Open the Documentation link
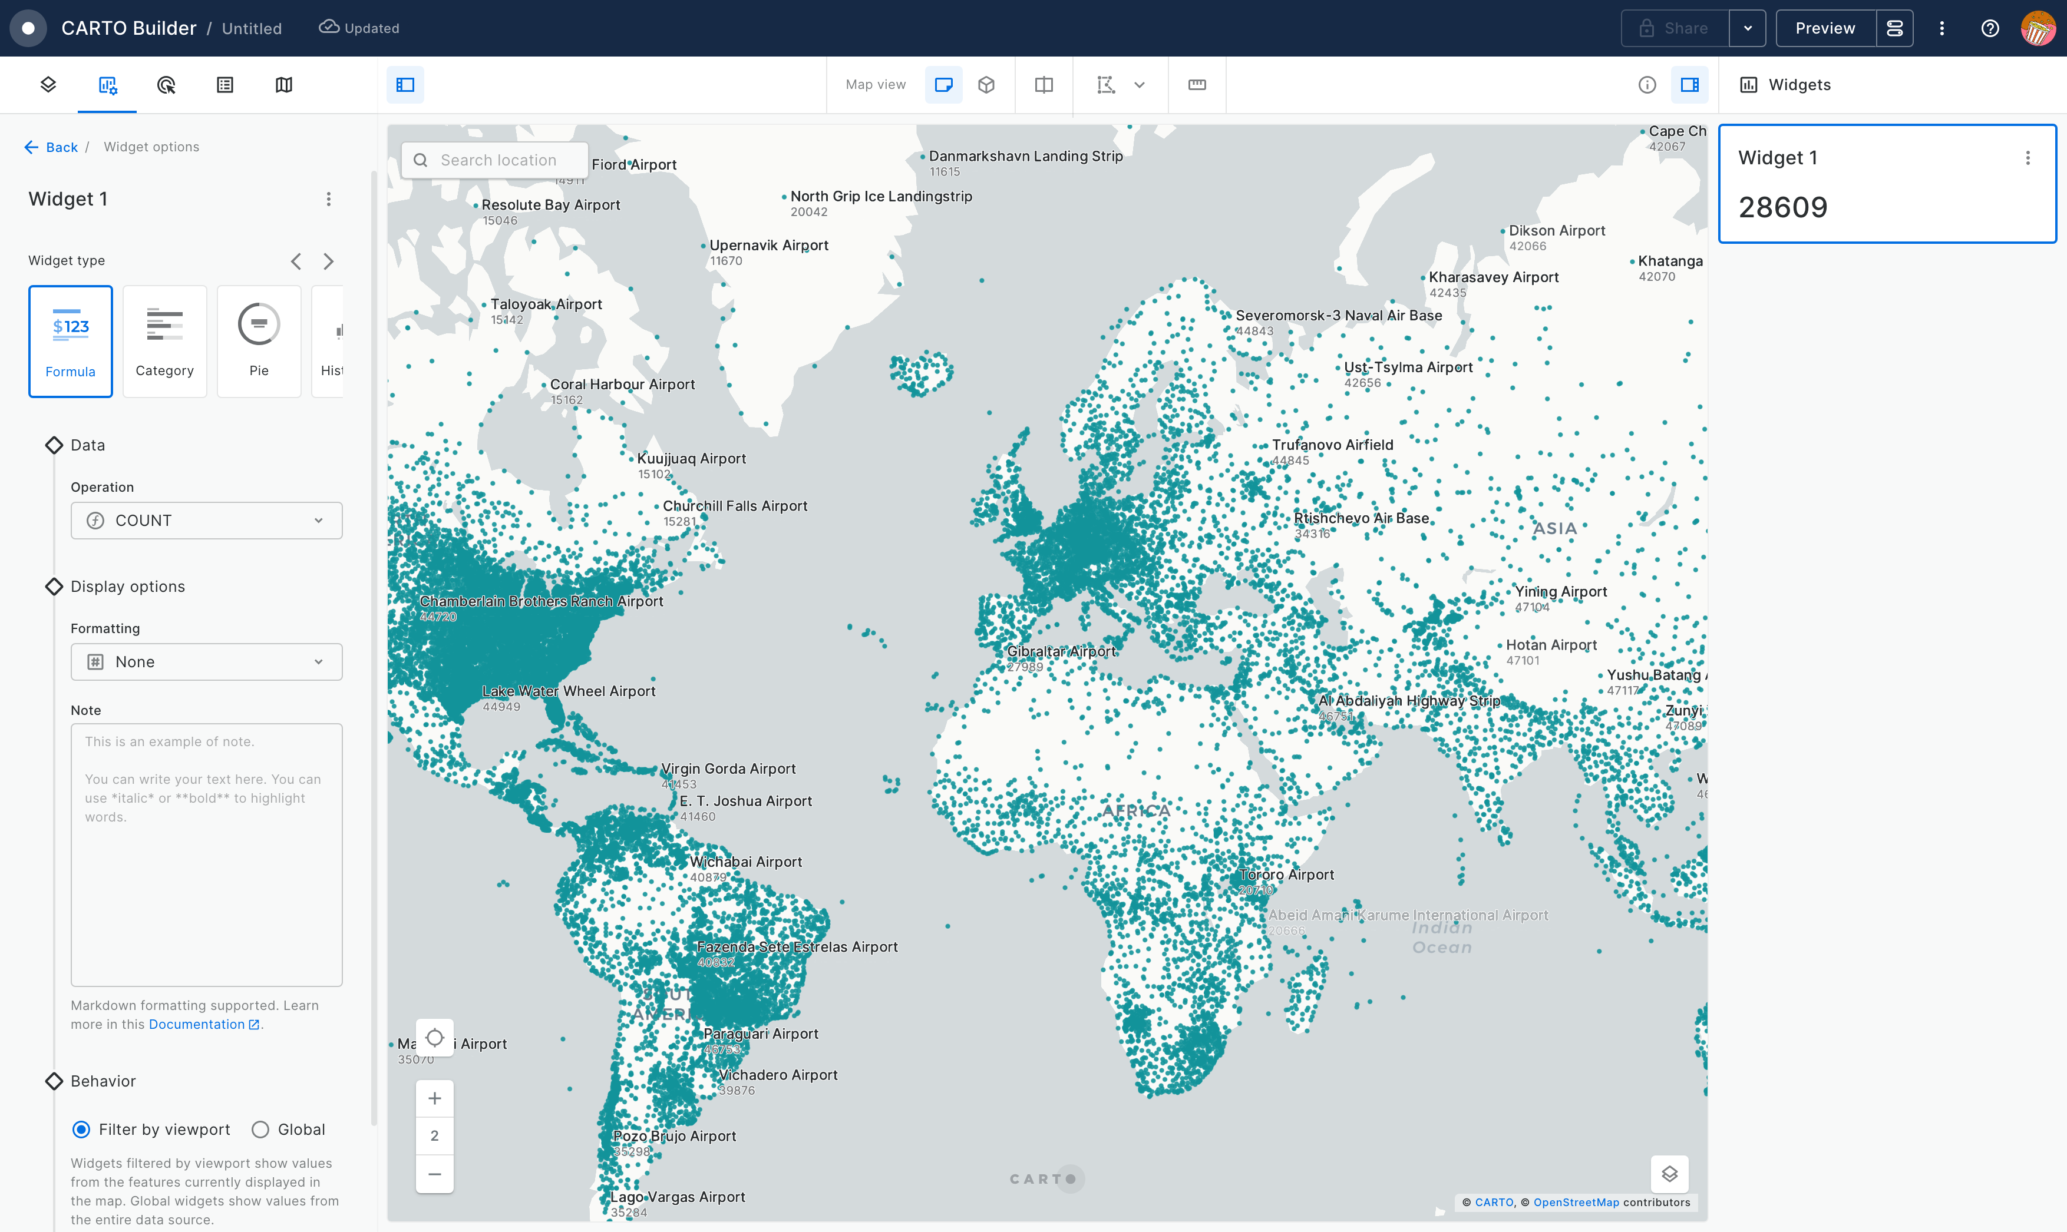2067x1232 pixels. (197, 1025)
